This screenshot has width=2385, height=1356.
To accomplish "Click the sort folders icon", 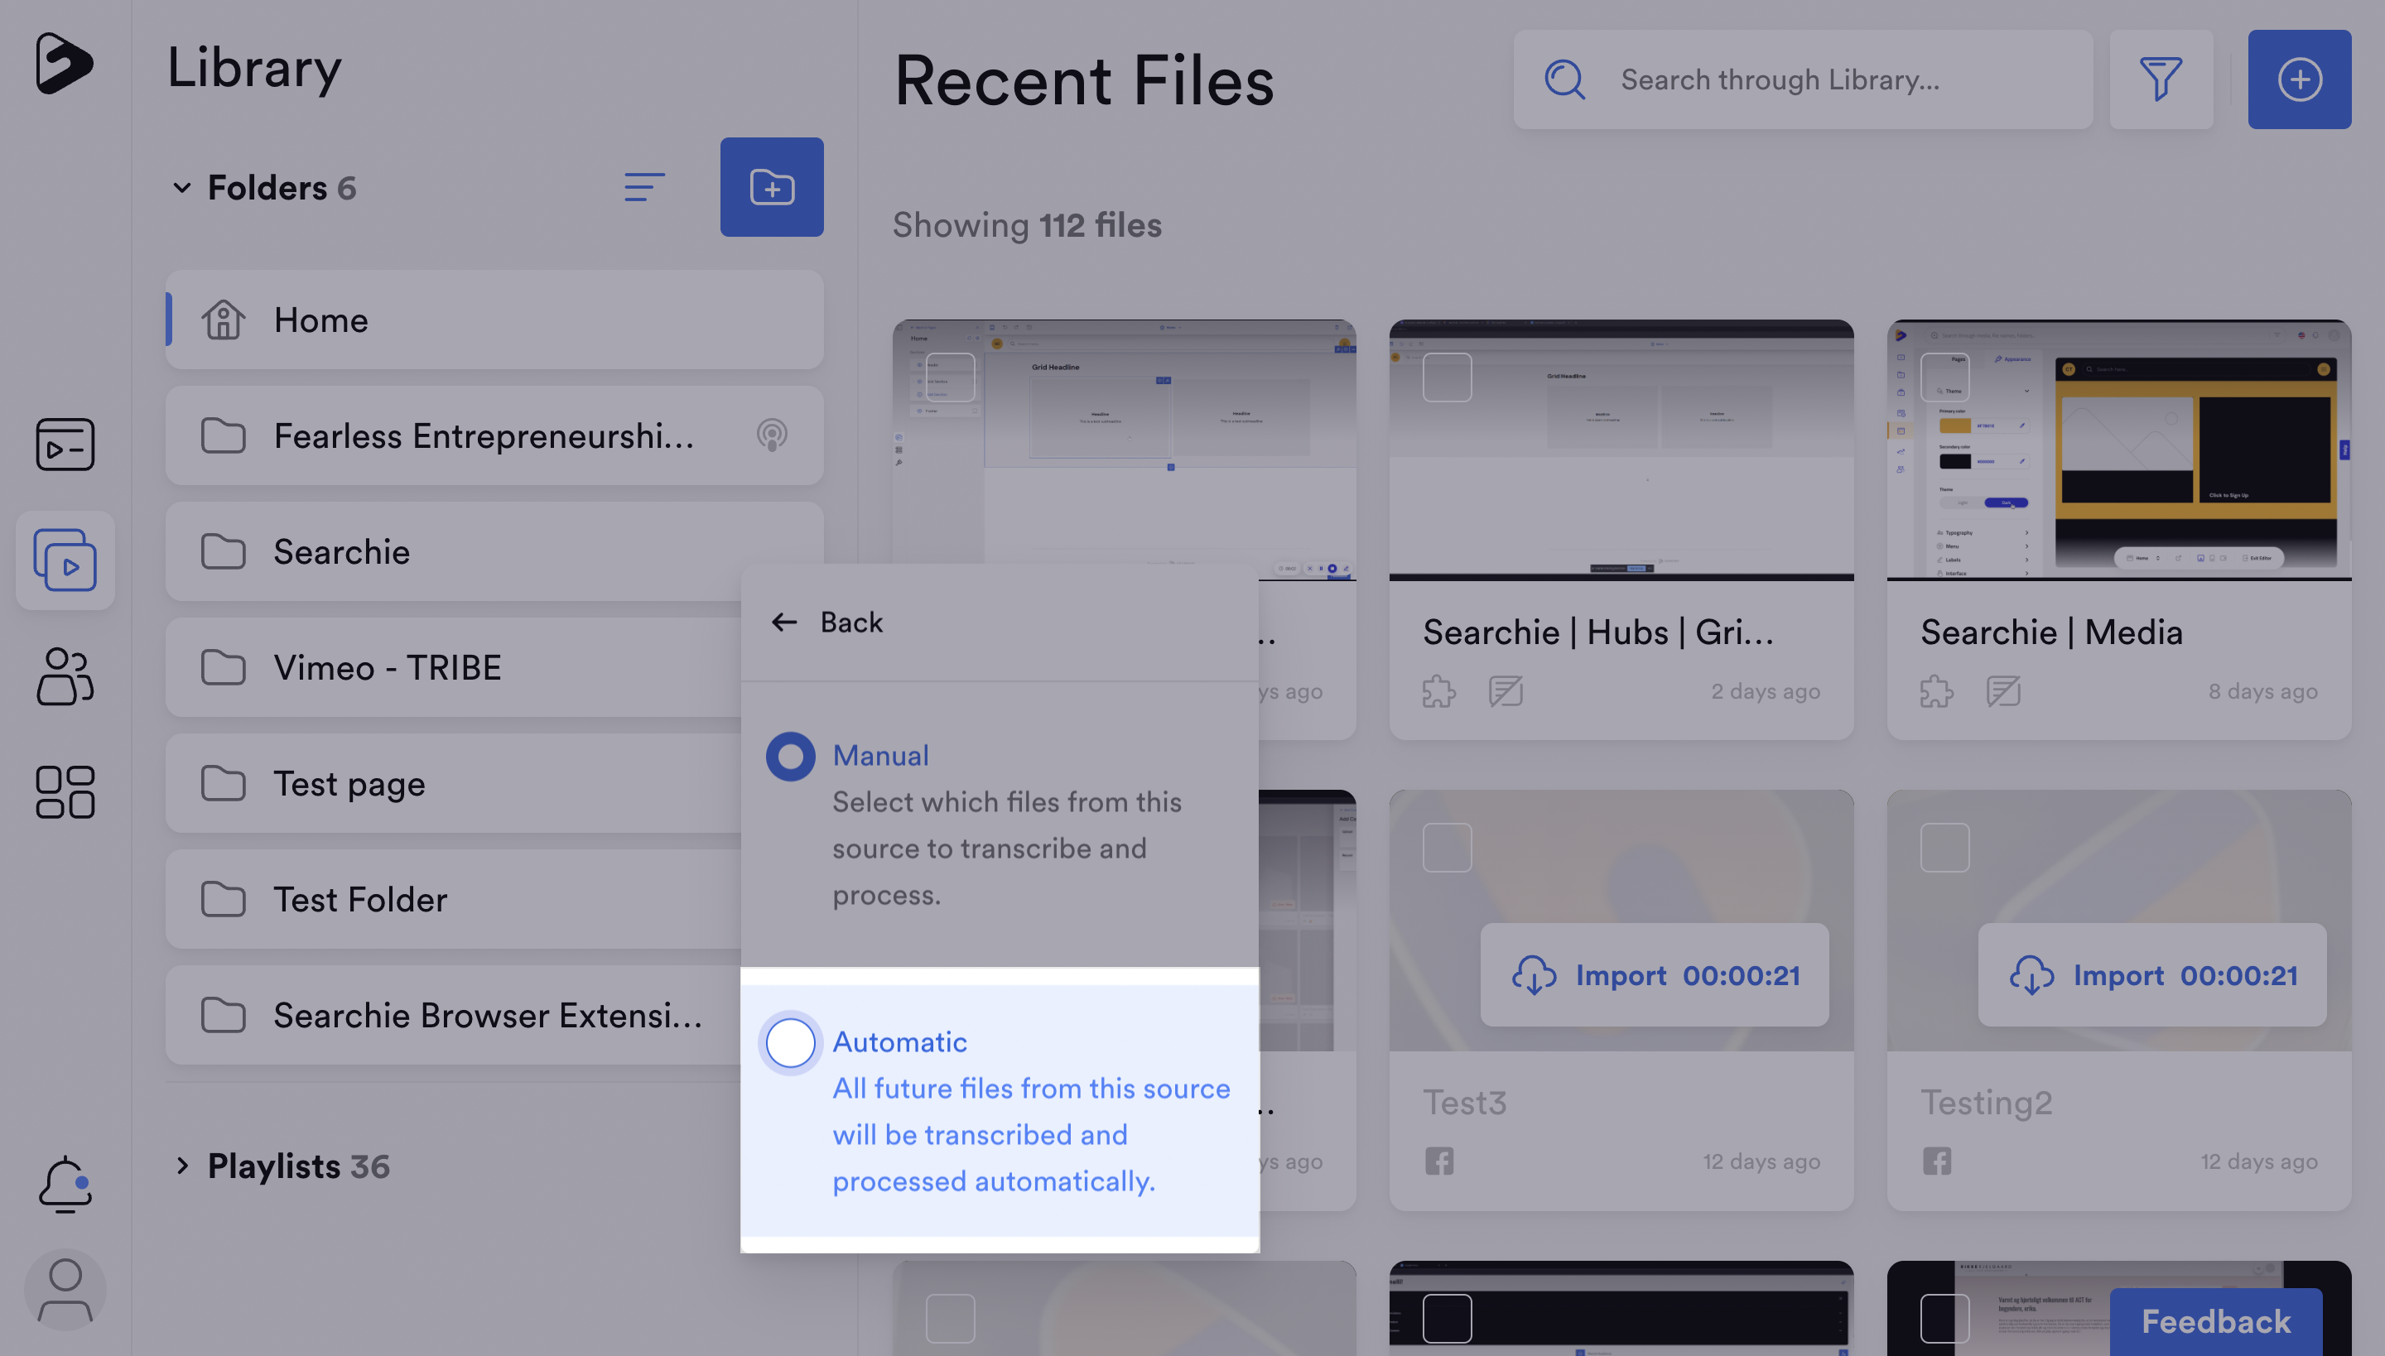I will tap(643, 187).
